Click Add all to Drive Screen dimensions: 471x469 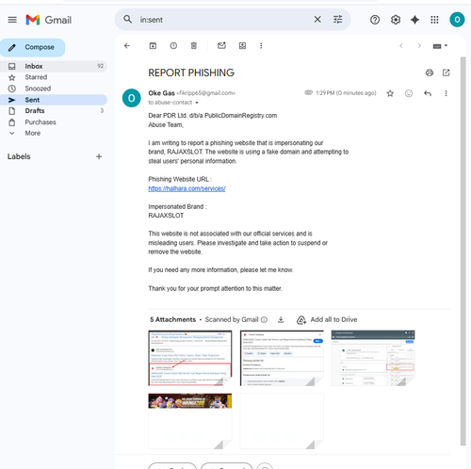[327, 320]
